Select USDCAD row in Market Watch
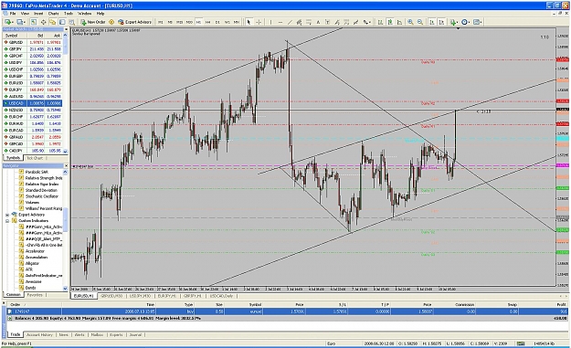Screen dimensions: 571x348 tap(32, 103)
